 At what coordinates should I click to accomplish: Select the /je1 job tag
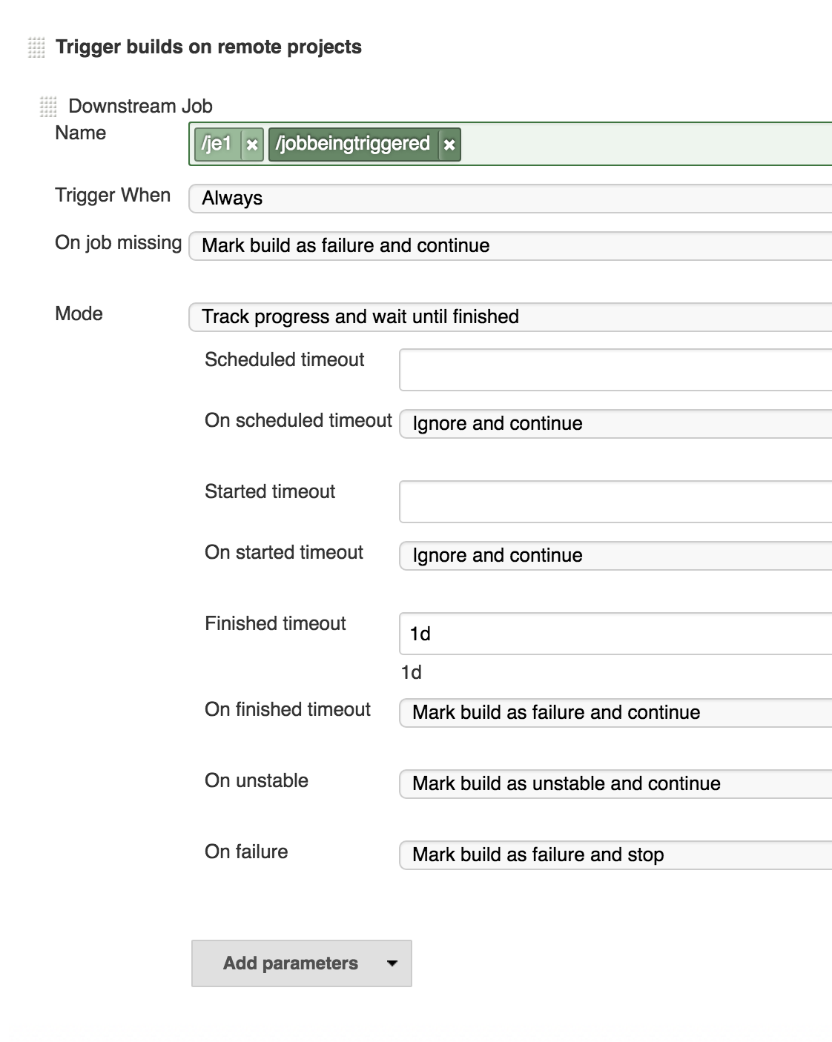click(x=217, y=144)
